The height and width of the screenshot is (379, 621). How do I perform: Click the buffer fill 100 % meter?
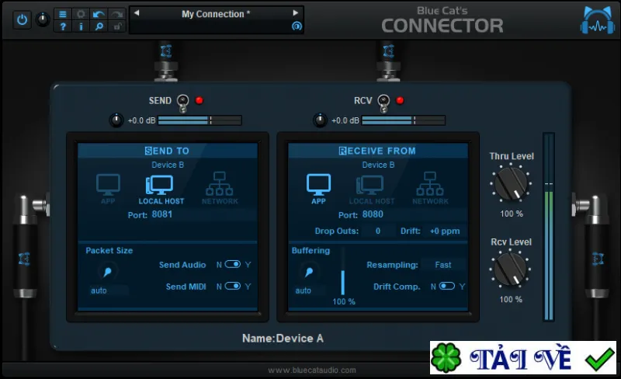pyautogui.click(x=343, y=272)
